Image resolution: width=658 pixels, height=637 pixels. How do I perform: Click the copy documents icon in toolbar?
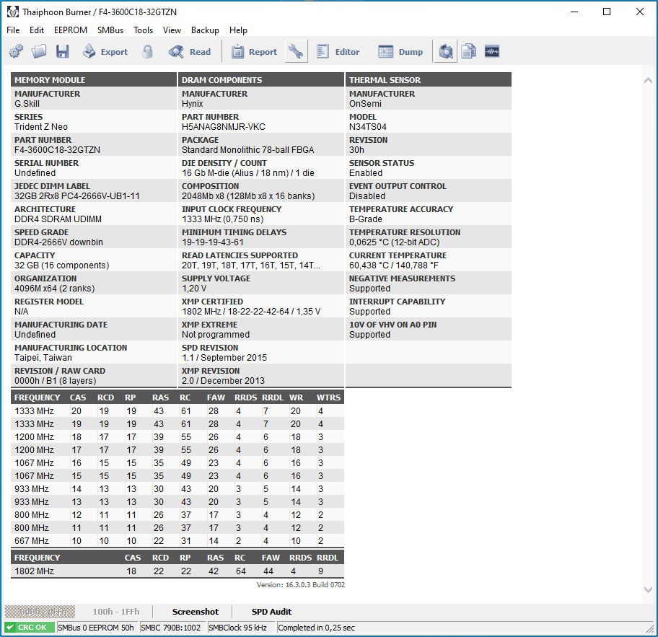click(x=468, y=52)
